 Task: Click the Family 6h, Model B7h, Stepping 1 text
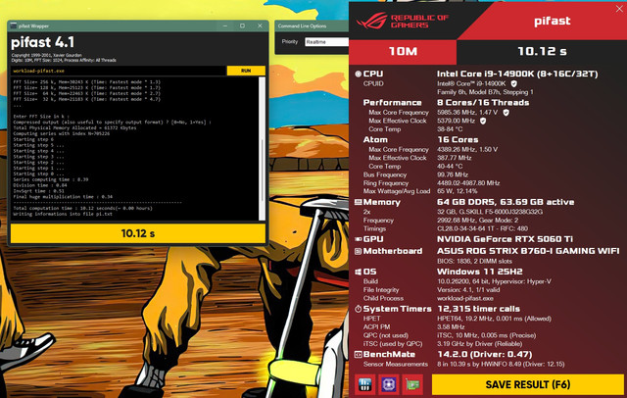(485, 92)
